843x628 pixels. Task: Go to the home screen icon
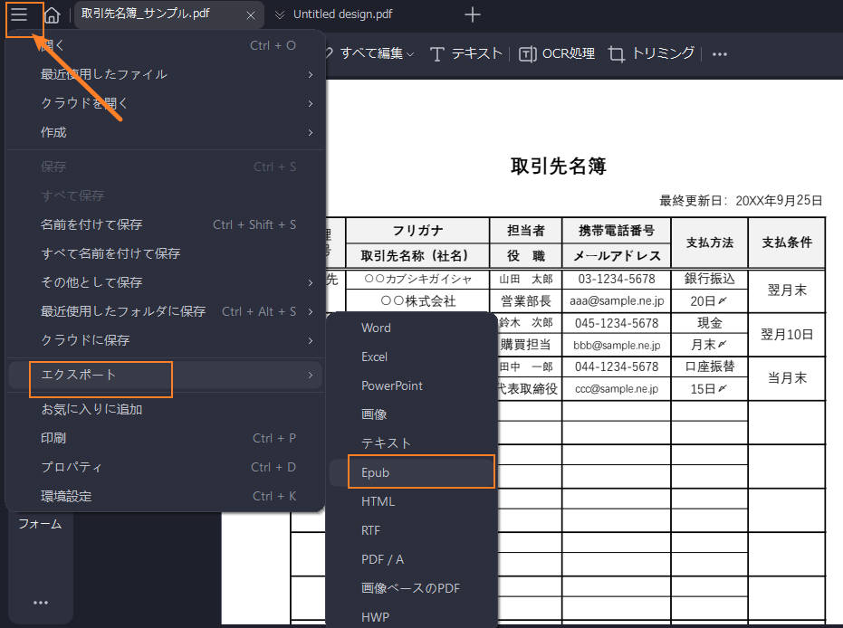52,14
